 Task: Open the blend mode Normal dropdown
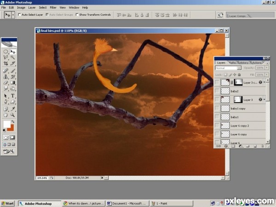239,68
